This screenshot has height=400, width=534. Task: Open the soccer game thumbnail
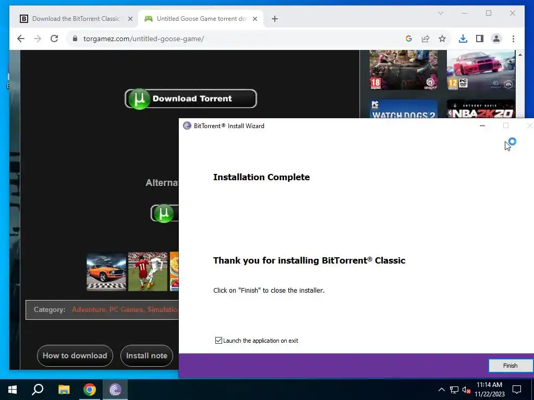[x=148, y=271]
